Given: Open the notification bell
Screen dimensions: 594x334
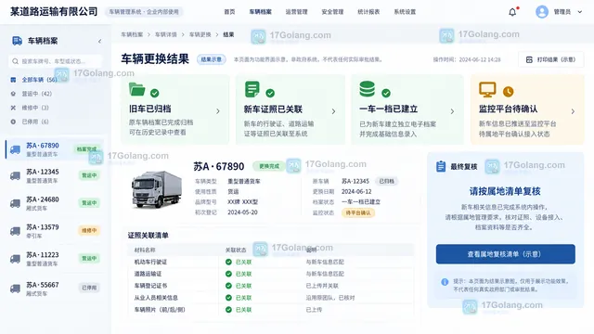Looking at the screenshot, I should tap(512, 12).
